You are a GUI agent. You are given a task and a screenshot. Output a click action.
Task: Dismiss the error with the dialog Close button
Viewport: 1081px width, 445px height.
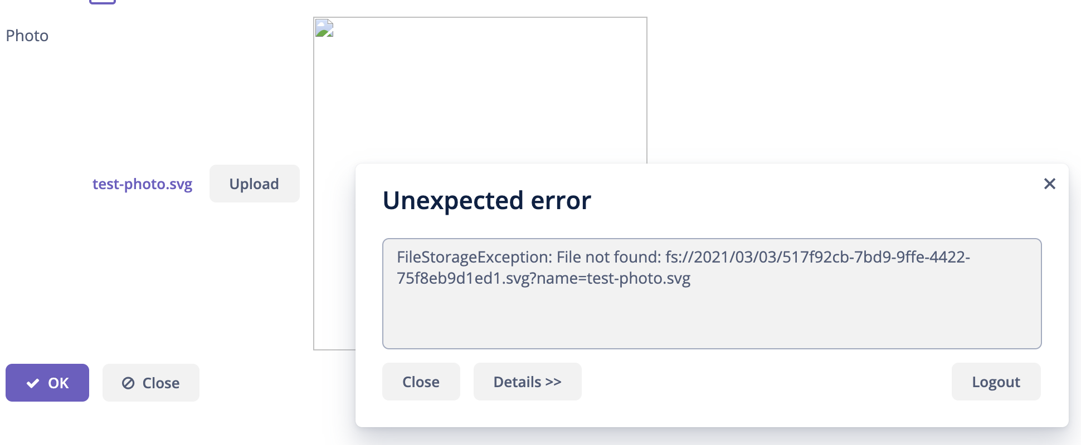(x=420, y=382)
